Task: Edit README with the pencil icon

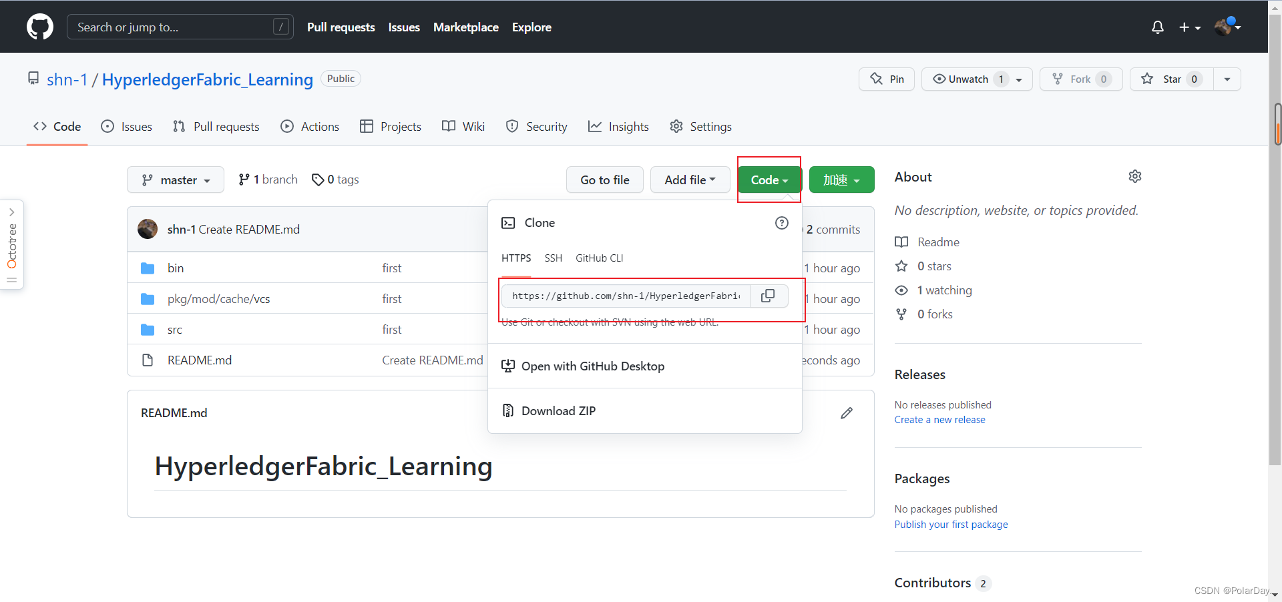Action: tap(847, 413)
